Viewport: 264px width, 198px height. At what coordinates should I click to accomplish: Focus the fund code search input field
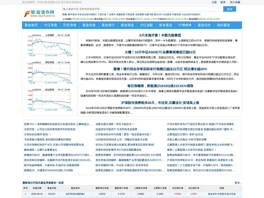(x=143, y=9)
